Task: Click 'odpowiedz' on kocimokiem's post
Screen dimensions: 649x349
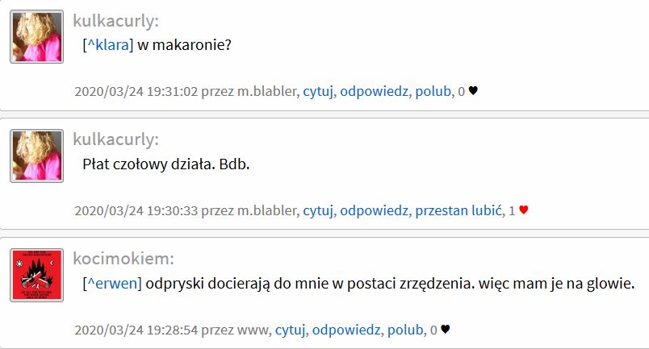Action: 346,330
